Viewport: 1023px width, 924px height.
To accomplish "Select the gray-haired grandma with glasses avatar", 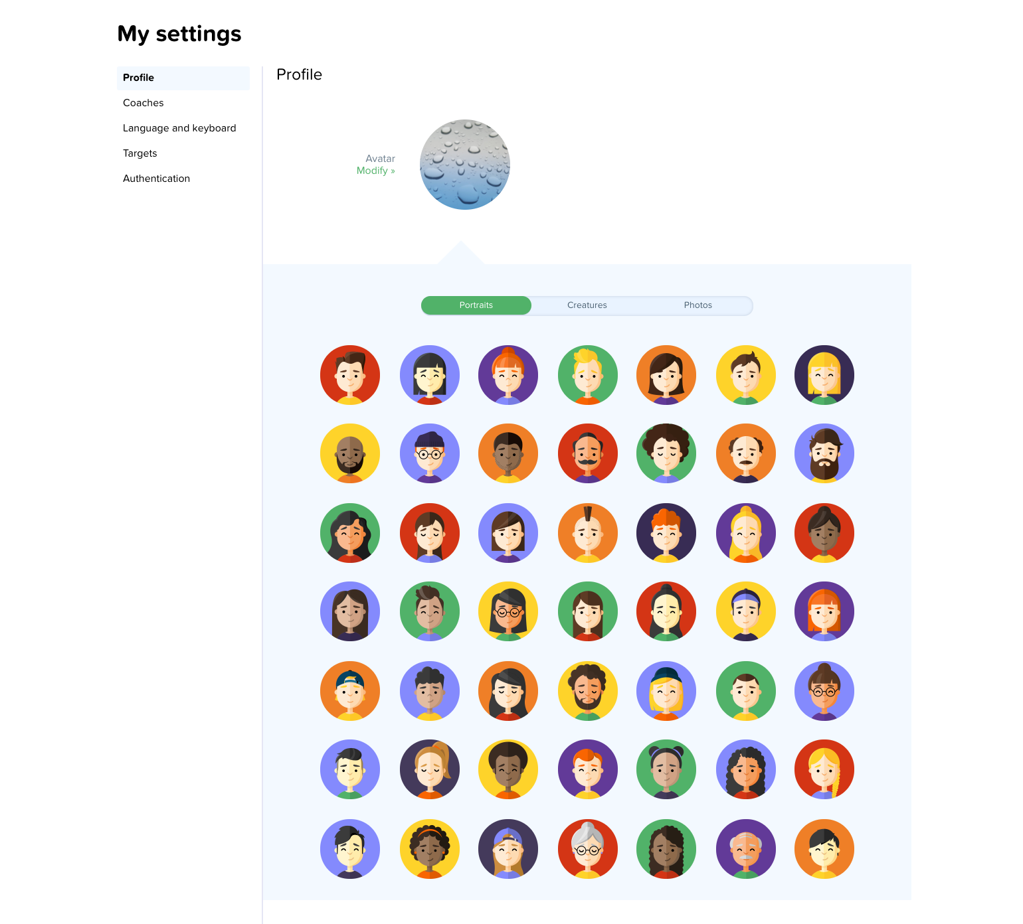I will pyautogui.click(x=588, y=850).
